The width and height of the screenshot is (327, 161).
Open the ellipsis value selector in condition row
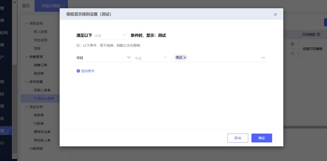[263, 58]
